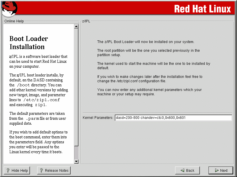Click the help panel scrollbar thumb
This screenshot has width=237, height=177.
click(76, 87)
